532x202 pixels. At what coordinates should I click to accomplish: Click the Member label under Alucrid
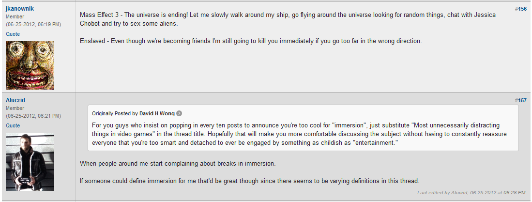tap(15, 108)
